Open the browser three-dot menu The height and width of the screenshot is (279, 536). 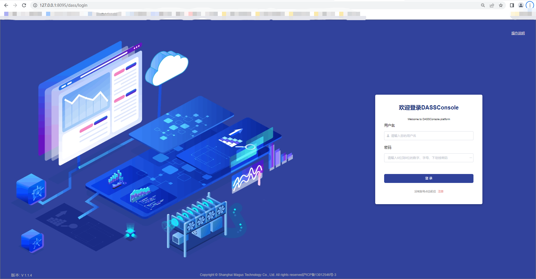click(530, 5)
